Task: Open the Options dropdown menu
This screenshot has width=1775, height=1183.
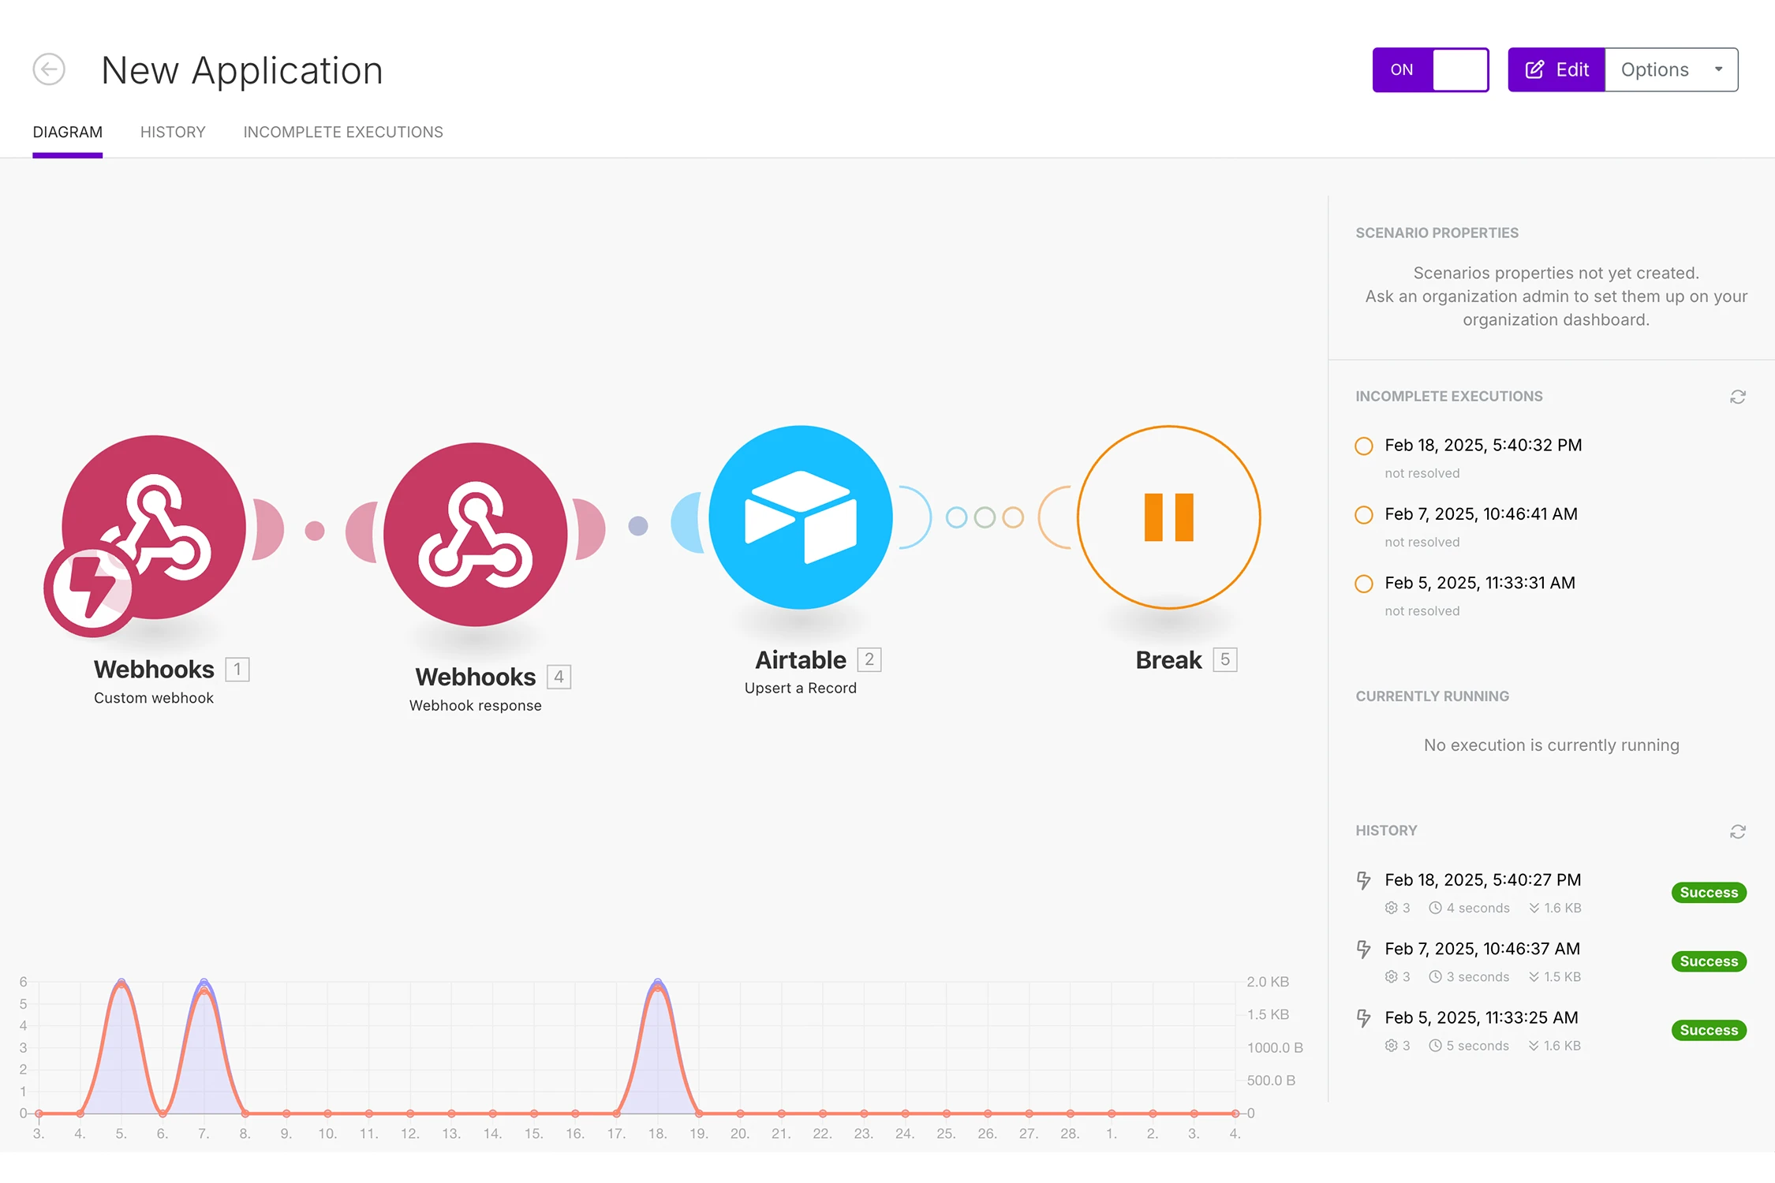Action: (1671, 69)
